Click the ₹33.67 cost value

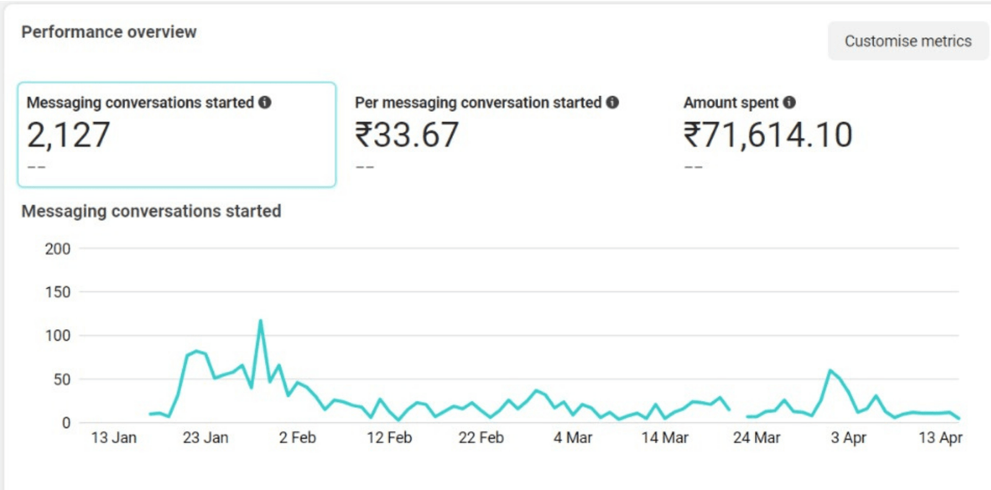(x=406, y=135)
